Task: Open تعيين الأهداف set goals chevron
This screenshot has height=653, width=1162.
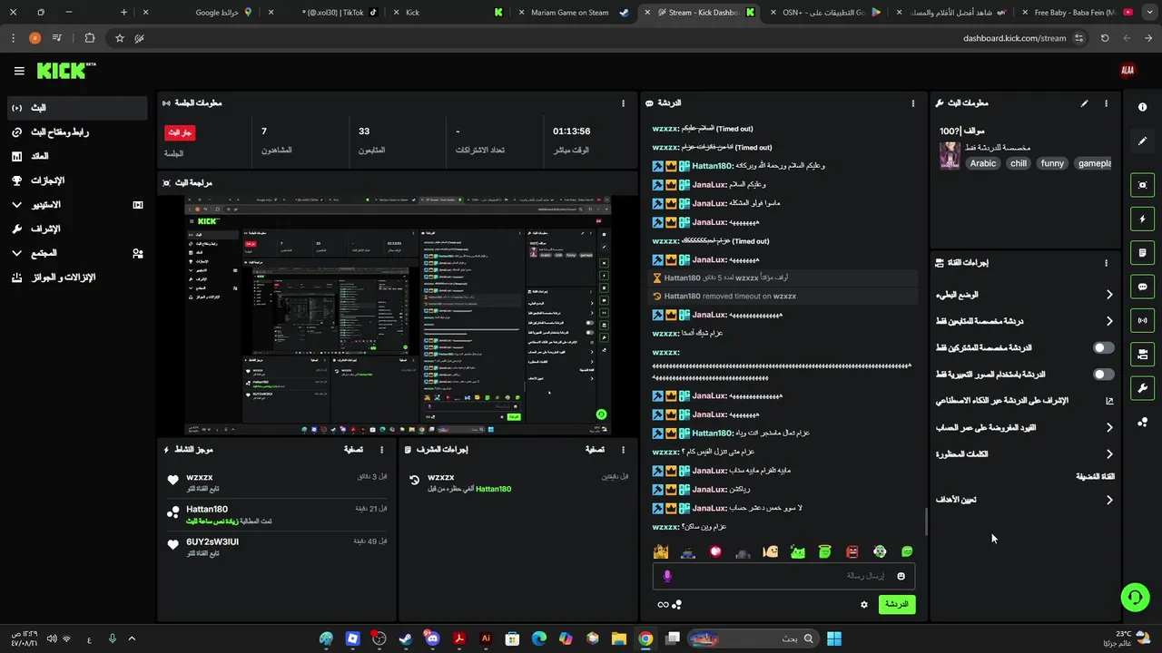Action: pyautogui.click(x=1109, y=500)
